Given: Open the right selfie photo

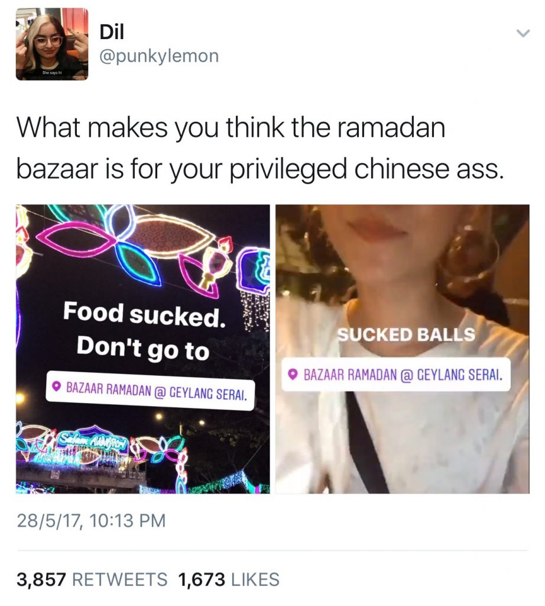Looking at the screenshot, I should 402,349.
